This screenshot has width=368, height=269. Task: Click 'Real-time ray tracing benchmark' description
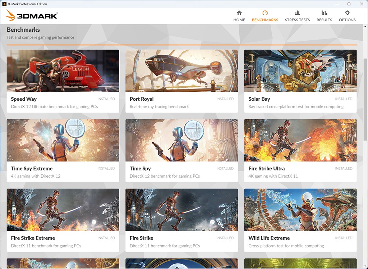[159, 107]
